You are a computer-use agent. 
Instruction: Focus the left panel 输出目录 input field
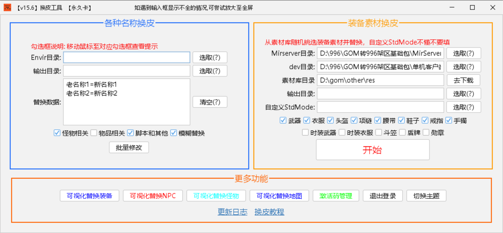tap(127, 71)
